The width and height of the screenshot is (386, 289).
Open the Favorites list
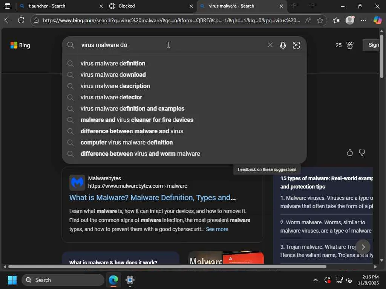336,20
